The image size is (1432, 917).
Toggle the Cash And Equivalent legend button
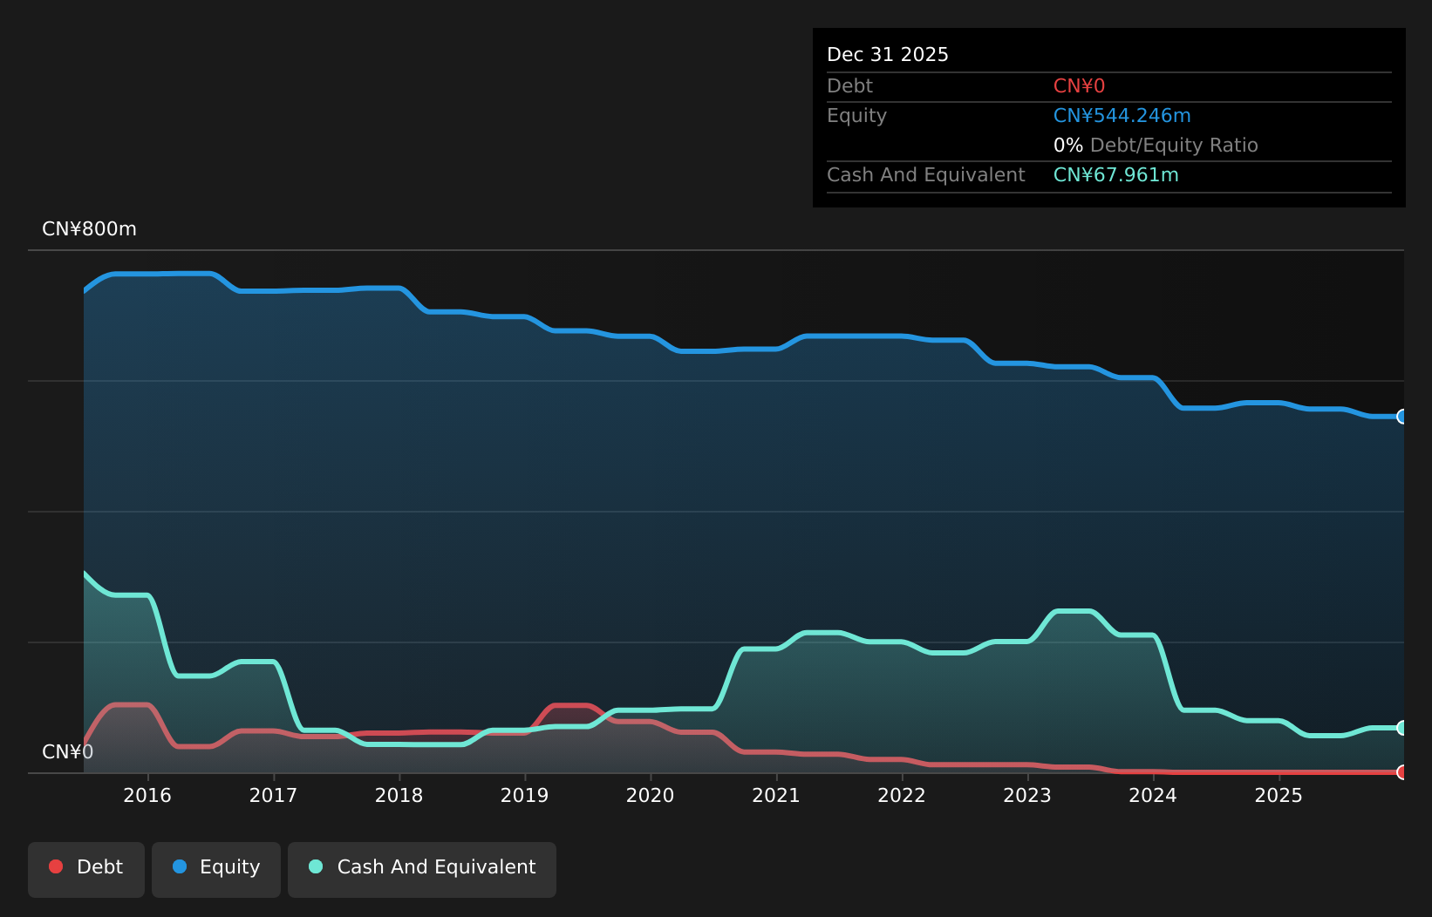[422, 869]
